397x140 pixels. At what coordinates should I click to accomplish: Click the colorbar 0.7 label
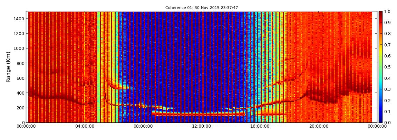387,45
